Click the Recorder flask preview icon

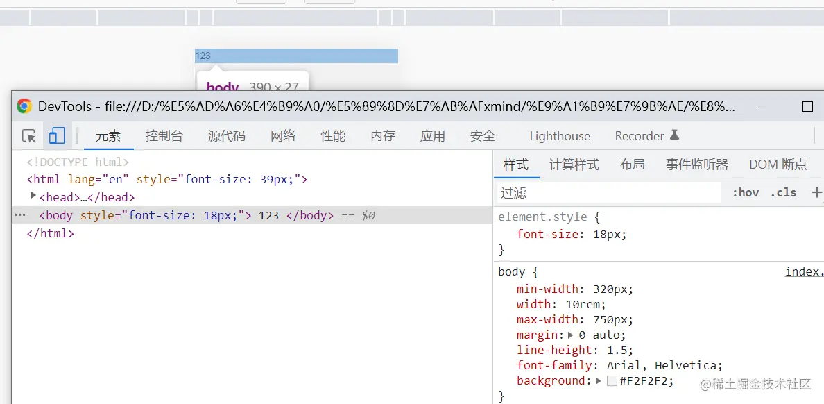point(674,135)
